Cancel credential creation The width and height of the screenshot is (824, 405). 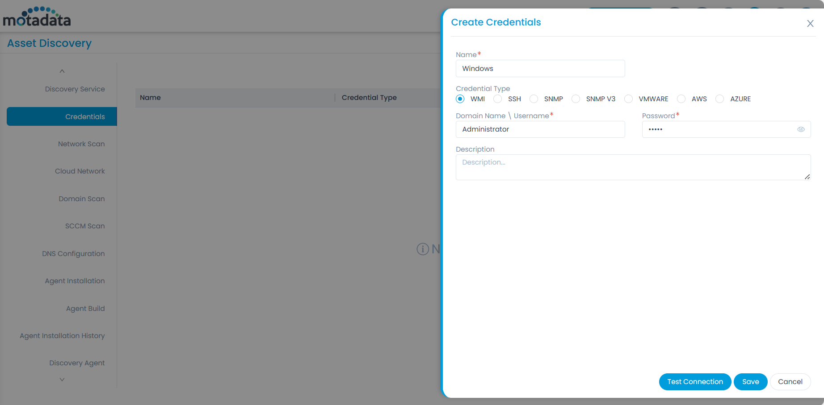pyautogui.click(x=790, y=382)
